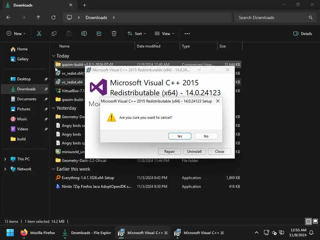Open the build folder in sidebar

(x=21, y=139)
